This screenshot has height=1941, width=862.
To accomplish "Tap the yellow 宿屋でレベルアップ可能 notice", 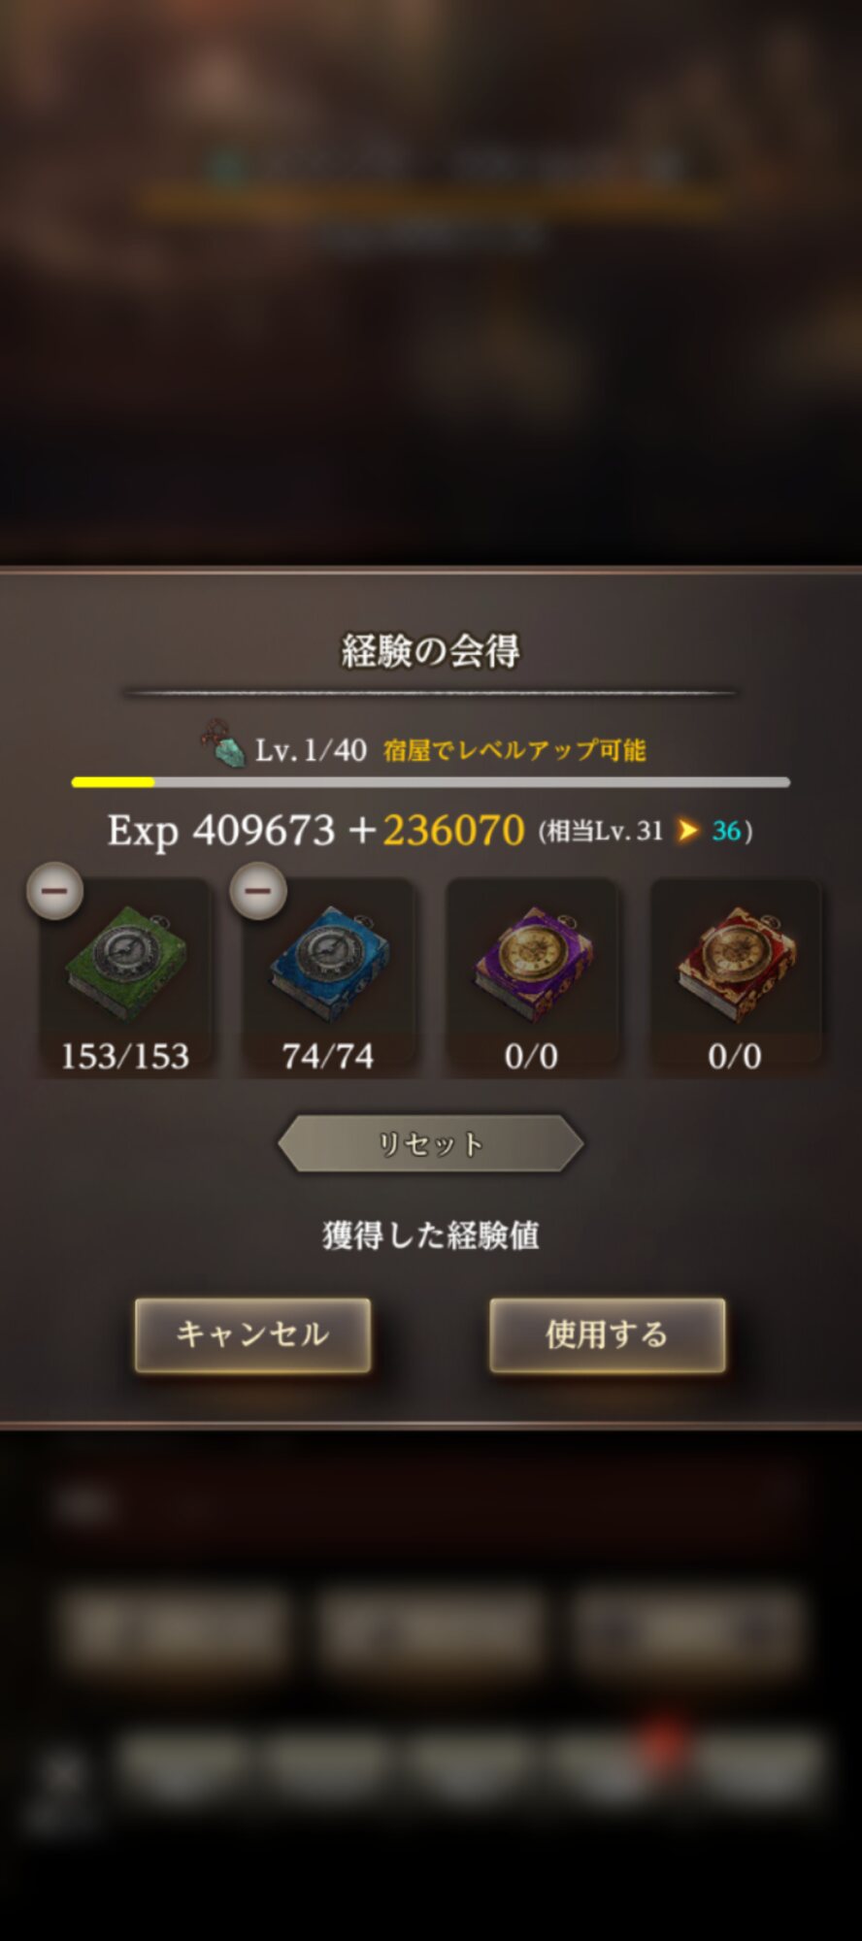I will coord(514,750).
